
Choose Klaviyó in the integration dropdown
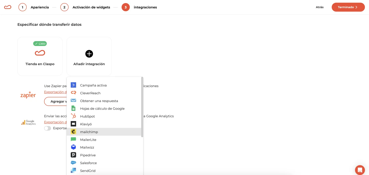[86, 124]
